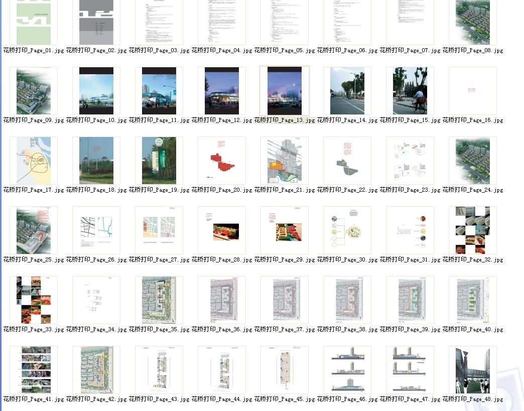Click file name 花桥打印_Page_43.jpg
524x411 pixels.
[159, 399]
